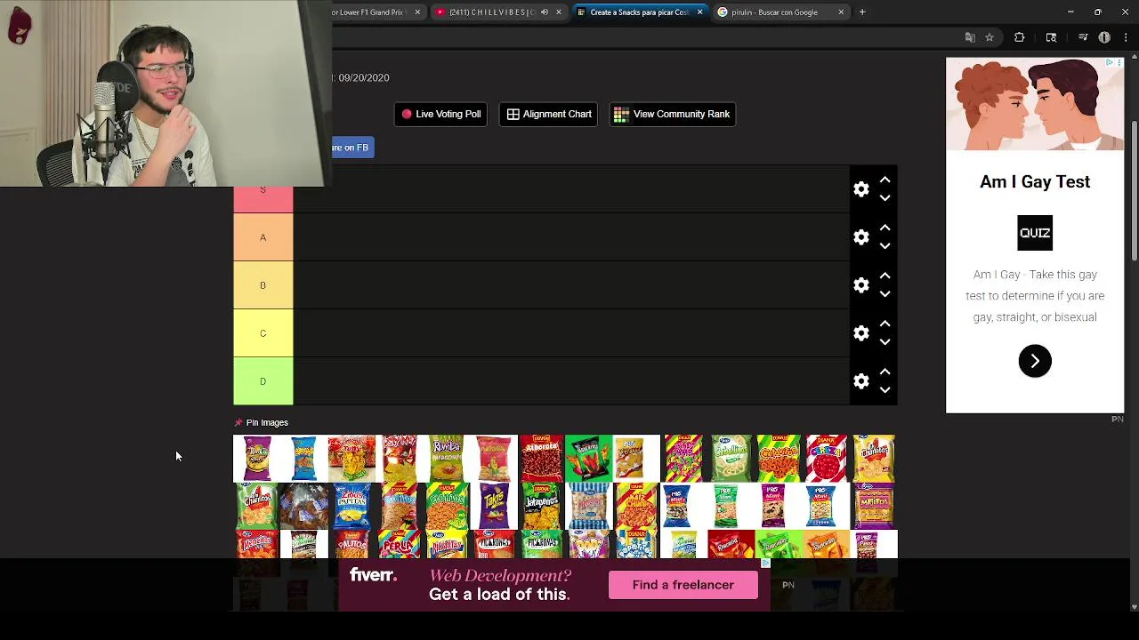Select the Alboroto snack image

(542, 458)
